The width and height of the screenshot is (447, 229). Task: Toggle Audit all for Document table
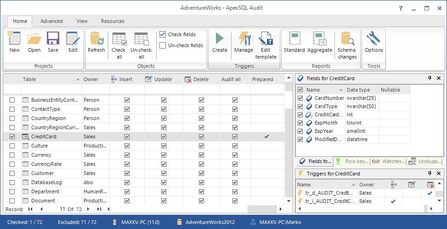tap(235, 201)
